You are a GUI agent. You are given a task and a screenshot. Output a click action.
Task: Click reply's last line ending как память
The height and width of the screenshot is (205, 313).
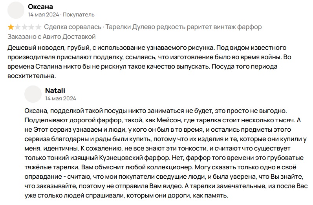126,196
